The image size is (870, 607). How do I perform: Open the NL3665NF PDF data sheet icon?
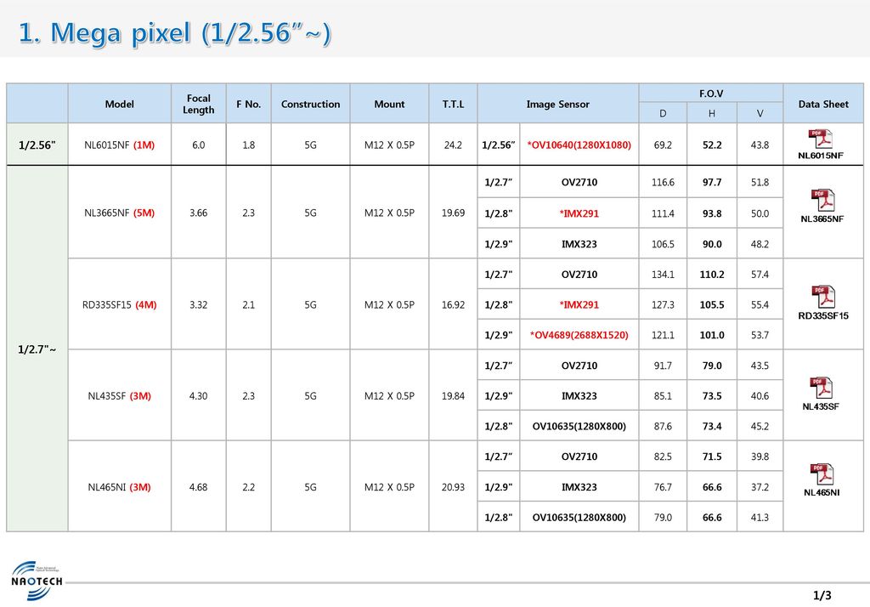[x=822, y=201]
